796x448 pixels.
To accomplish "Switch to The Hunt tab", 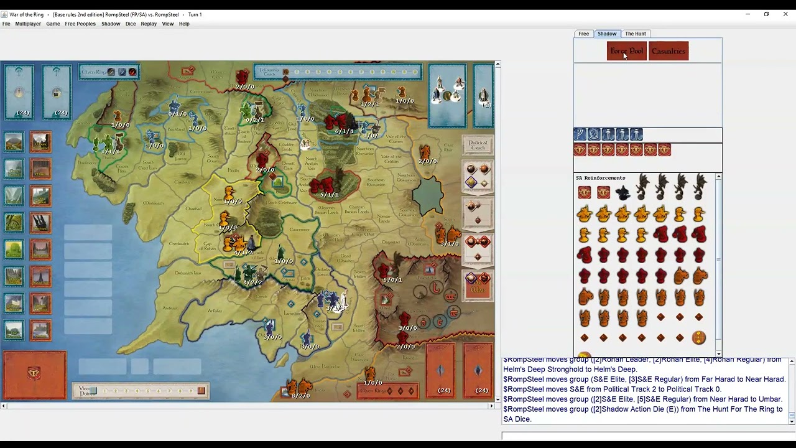I will point(636,34).
